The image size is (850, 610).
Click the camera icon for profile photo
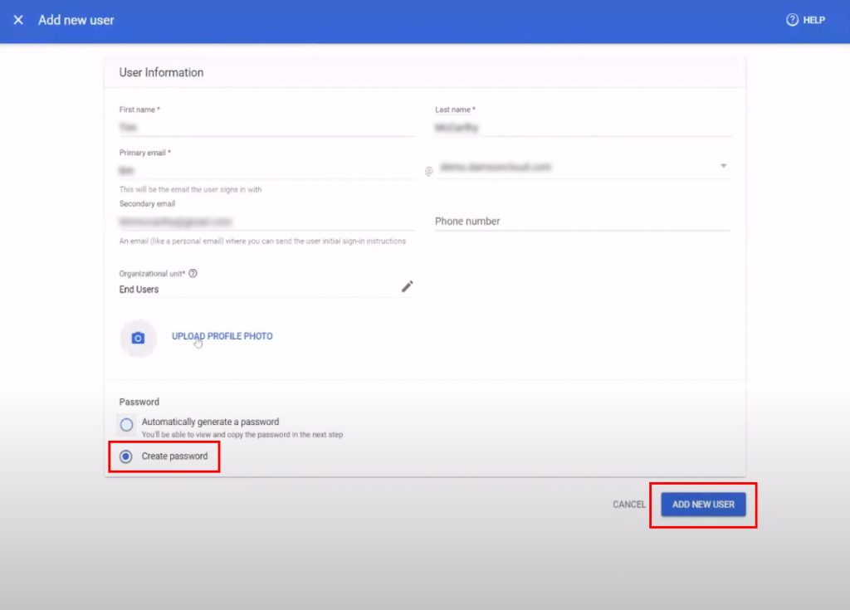pyautogui.click(x=138, y=338)
